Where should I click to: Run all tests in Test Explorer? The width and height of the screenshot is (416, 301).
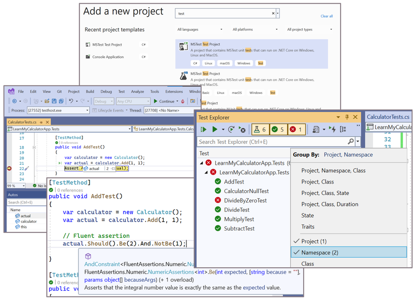204,129
